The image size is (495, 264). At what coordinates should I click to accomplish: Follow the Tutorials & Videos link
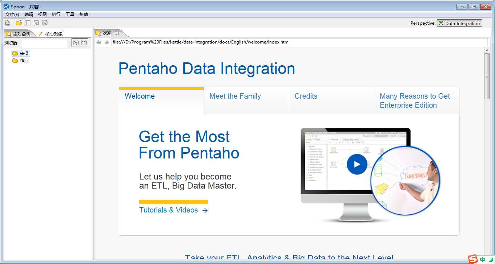click(173, 210)
